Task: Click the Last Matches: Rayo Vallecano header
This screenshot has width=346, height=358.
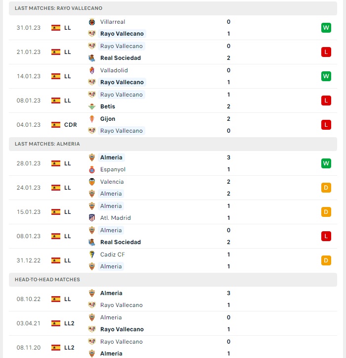Action: coord(173,8)
